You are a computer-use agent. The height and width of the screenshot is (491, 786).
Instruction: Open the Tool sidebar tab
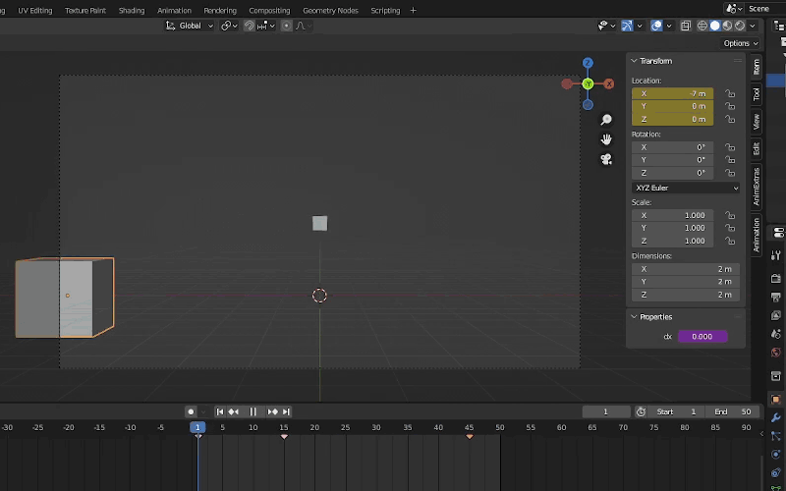(757, 94)
